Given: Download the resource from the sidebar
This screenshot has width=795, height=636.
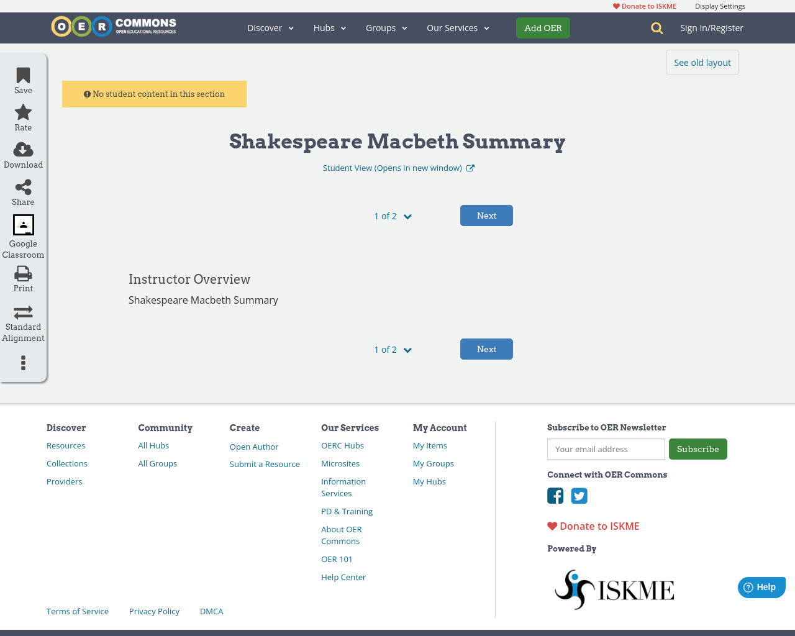Looking at the screenshot, I should click(22, 150).
